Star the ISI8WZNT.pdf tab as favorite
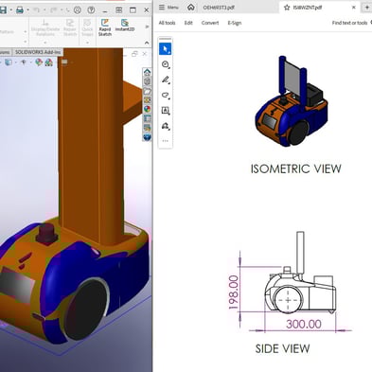This screenshot has width=372, height=372. (x=287, y=8)
